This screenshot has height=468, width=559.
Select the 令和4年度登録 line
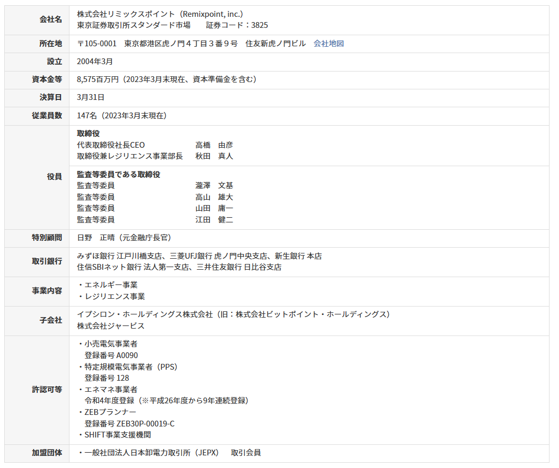(166, 401)
